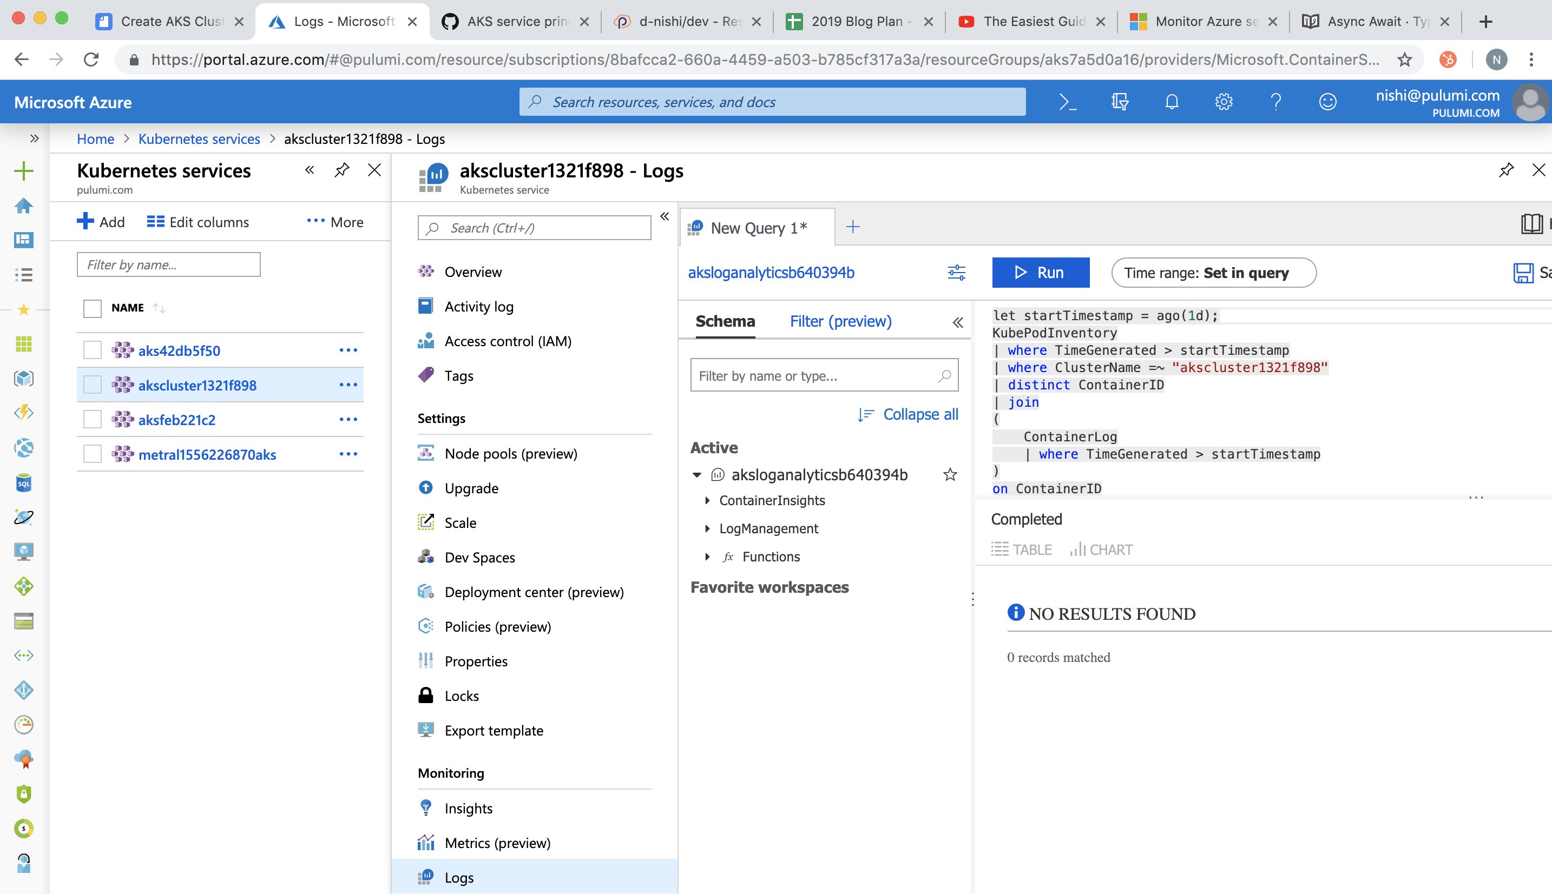Viewport: 1552px width, 894px height.
Task: Open the Insights monitoring menu item
Action: (468, 808)
